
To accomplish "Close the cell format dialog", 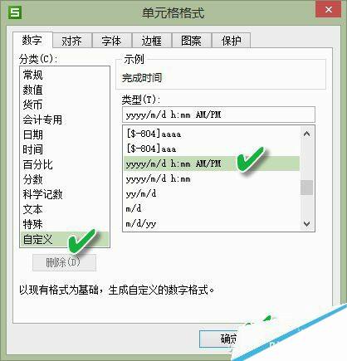I will (x=329, y=10).
